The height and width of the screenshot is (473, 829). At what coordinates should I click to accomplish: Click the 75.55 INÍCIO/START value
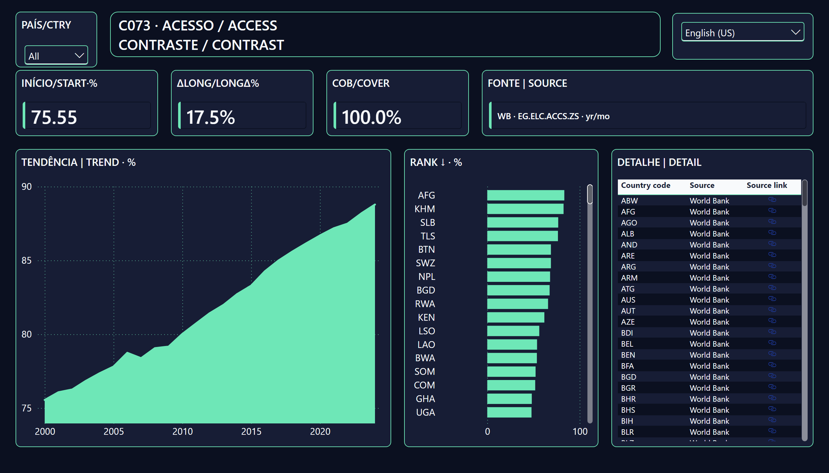click(54, 117)
